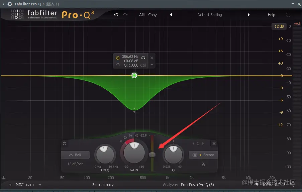
Task: Load the next preset arrow
Action: tap(248, 15)
